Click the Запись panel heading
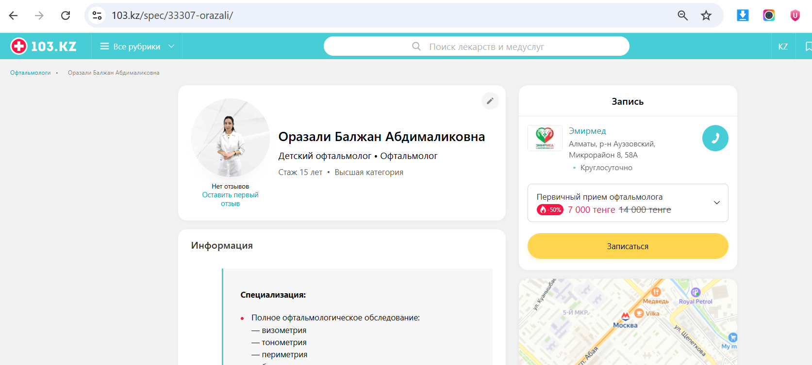 (x=628, y=102)
